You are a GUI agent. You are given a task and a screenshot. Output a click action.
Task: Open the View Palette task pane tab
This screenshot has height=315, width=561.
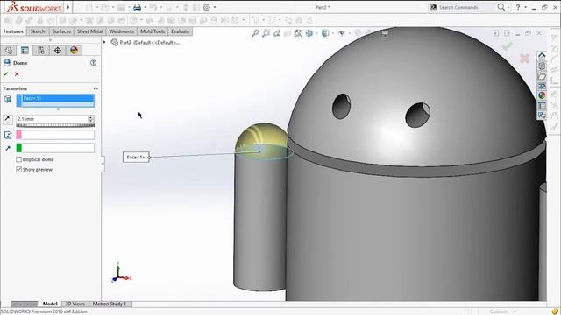click(542, 86)
